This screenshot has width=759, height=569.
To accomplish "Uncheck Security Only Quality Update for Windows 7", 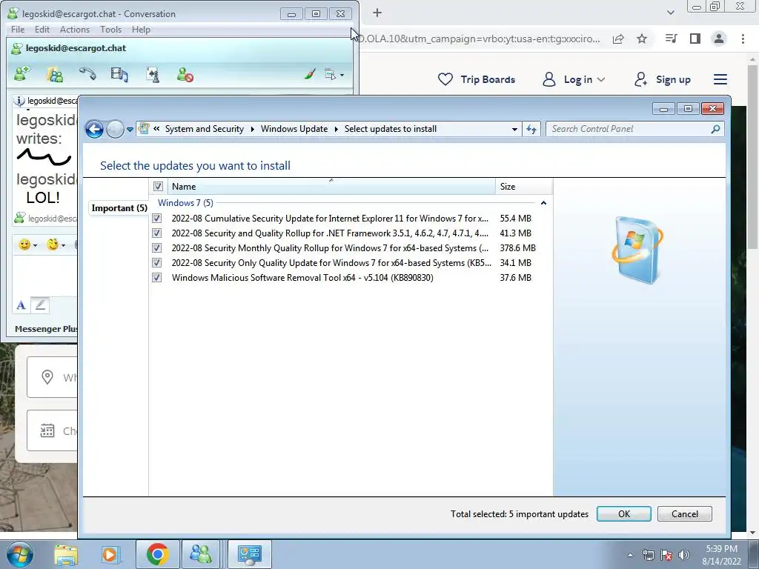I will pyautogui.click(x=157, y=263).
